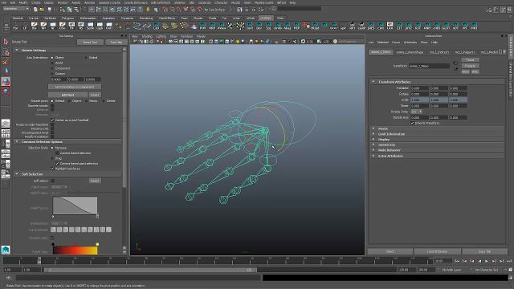Click the Tool Help button
Screen dimensions: 514x289
pyautogui.click(x=116, y=43)
